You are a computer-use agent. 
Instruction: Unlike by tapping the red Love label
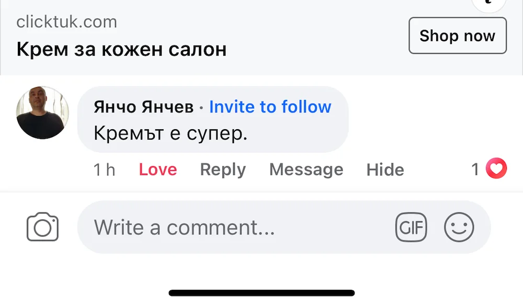tap(157, 169)
